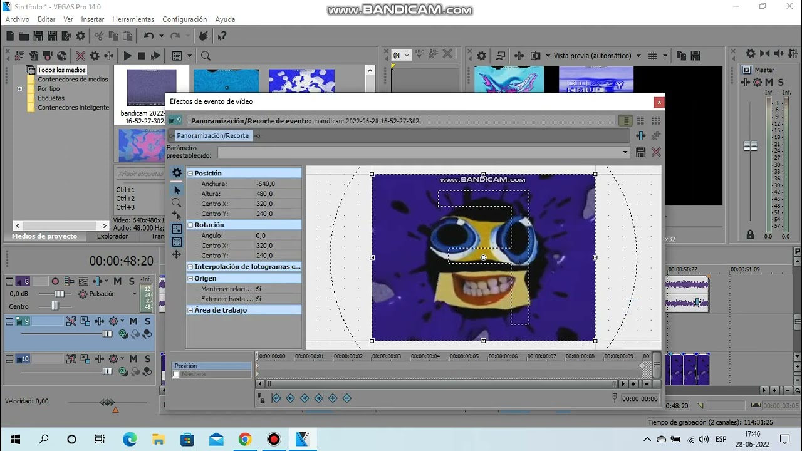Click the bandicam media thumbnail

tap(152, 88)
